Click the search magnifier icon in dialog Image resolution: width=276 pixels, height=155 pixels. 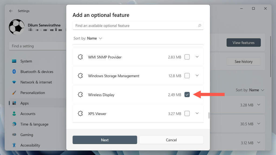coord(199,26)
